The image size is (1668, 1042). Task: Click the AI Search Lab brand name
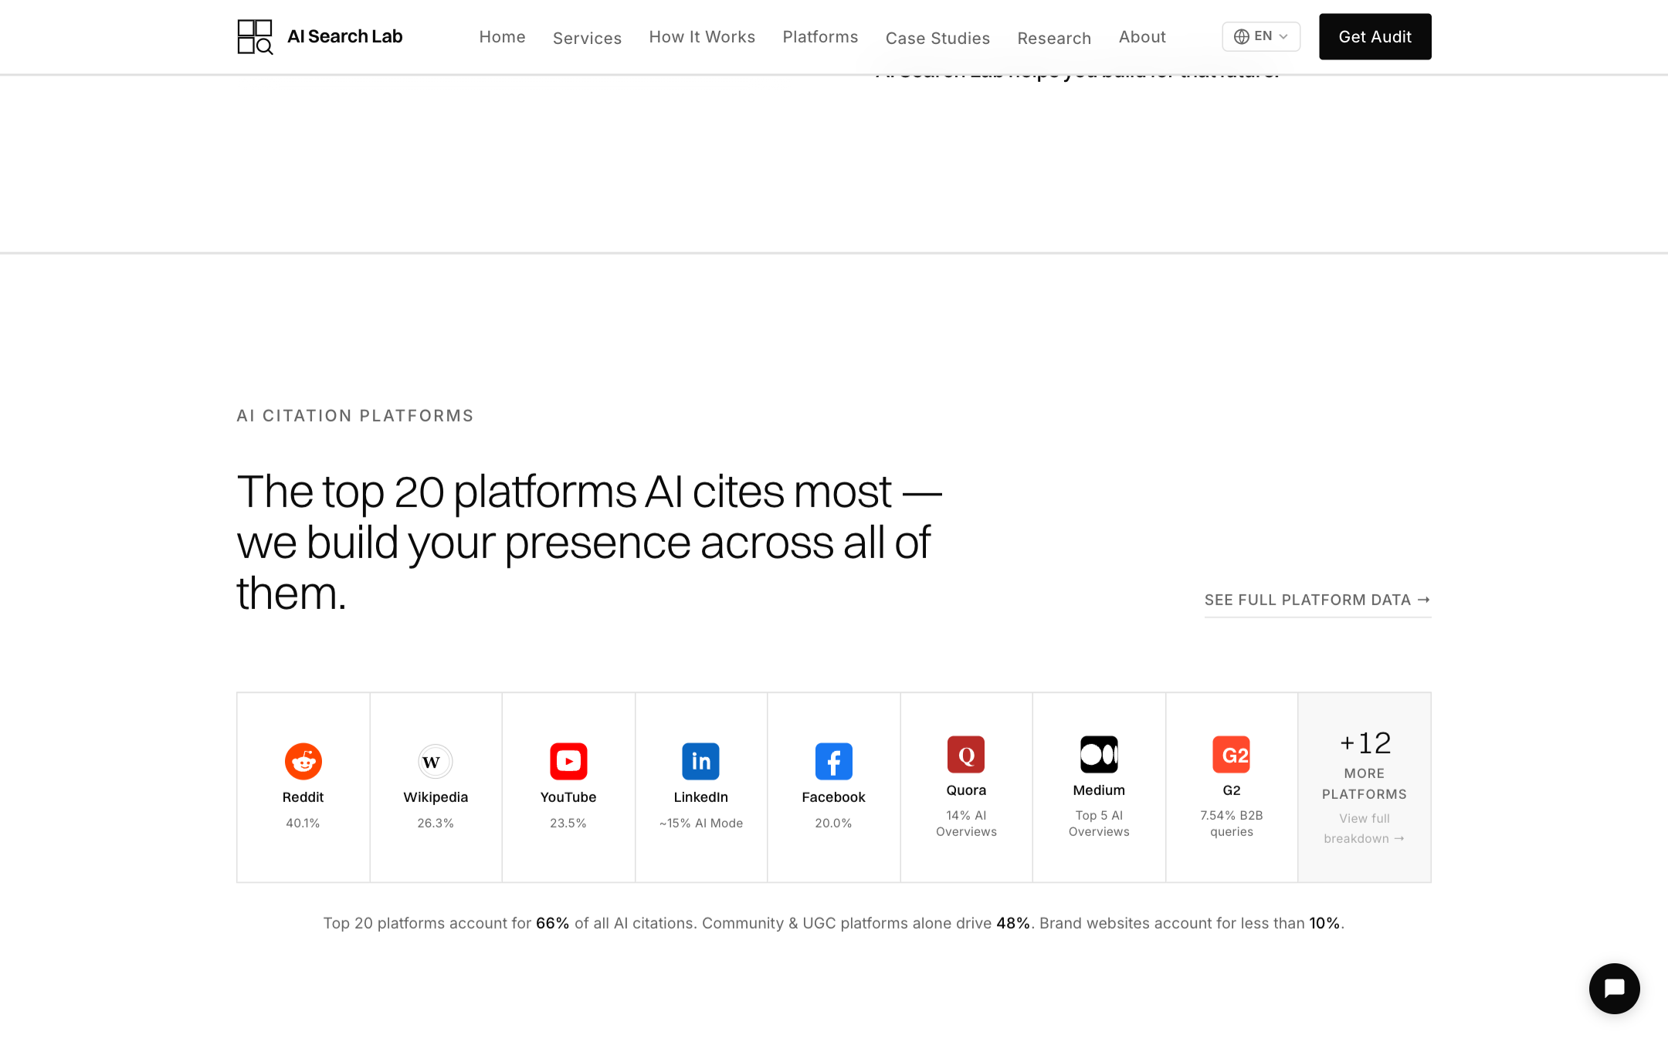344,36
